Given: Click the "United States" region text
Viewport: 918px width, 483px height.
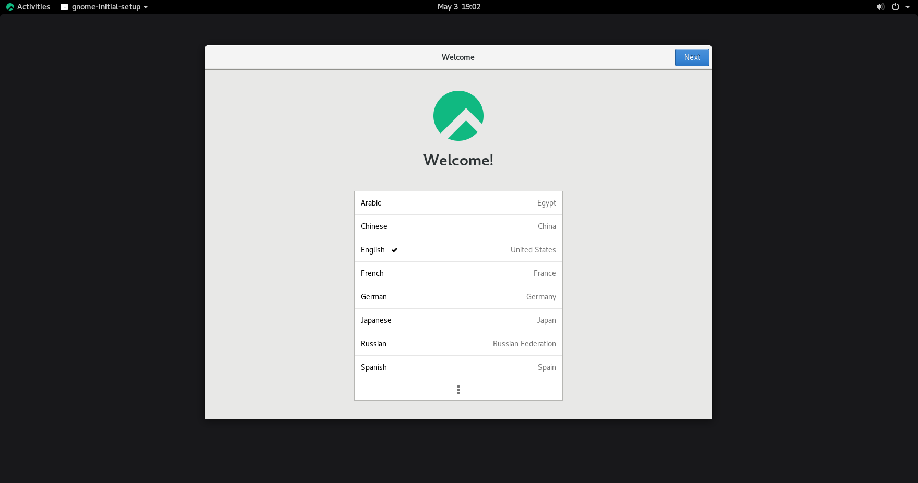Looking at the screenshot, I should point(533,250).
